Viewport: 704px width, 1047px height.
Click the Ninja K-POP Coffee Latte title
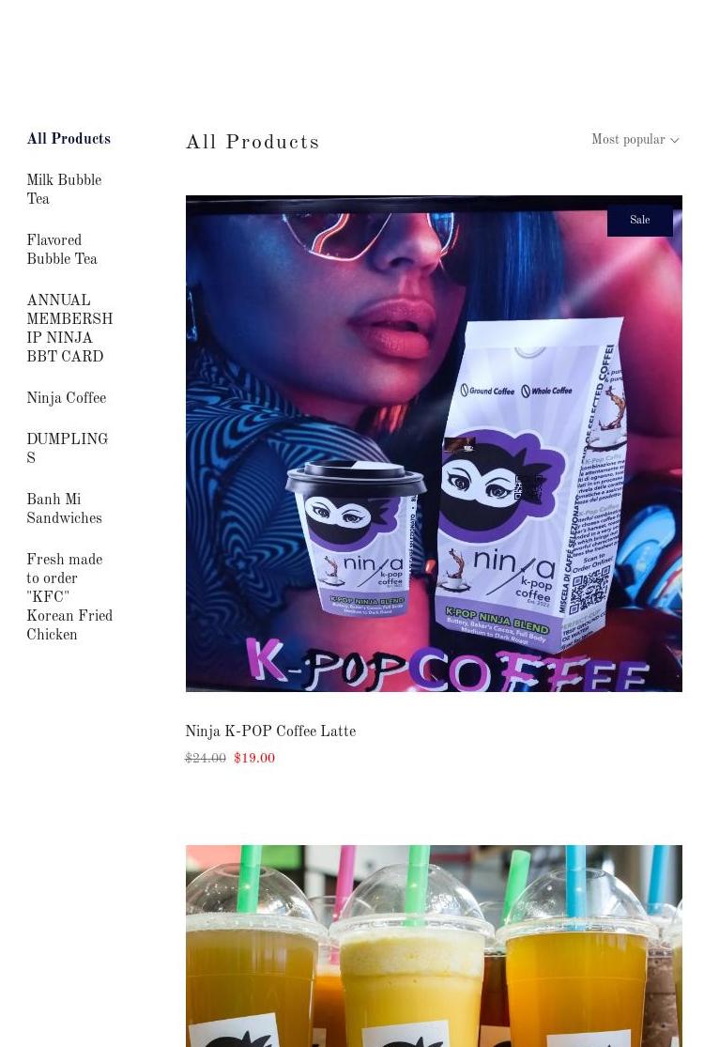270,731
